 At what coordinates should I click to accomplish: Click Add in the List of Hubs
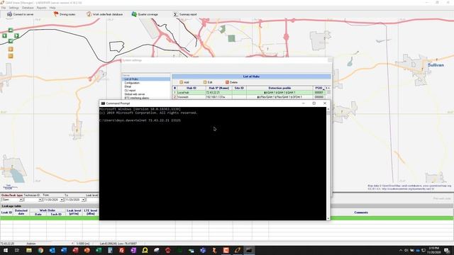[x=184, y=82]
